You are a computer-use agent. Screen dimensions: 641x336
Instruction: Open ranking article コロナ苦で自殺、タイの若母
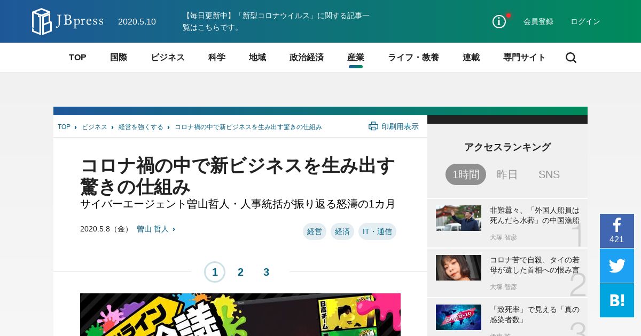(x=535, y=265)
